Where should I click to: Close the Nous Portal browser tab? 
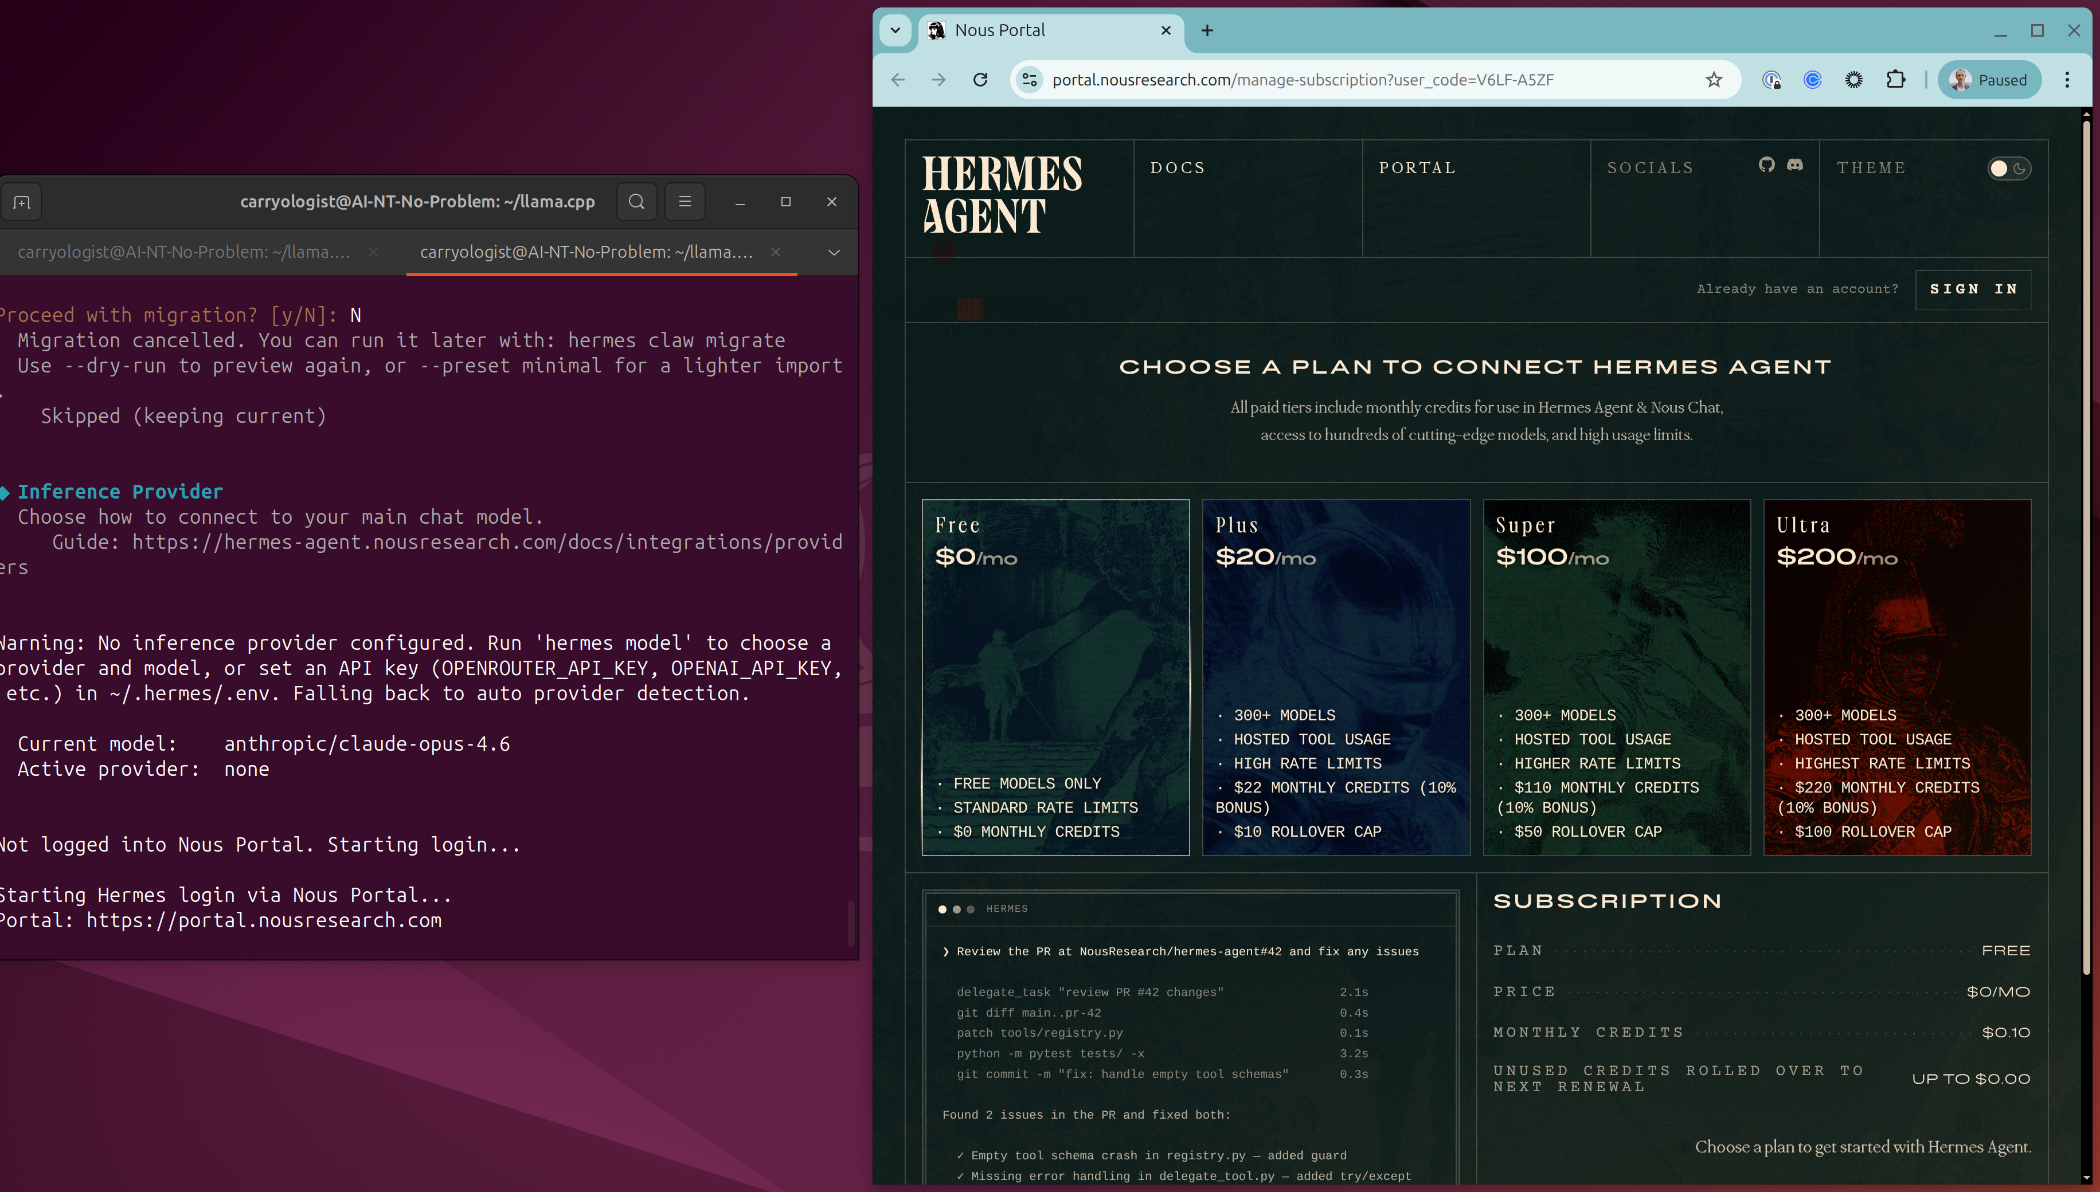(1166, 30)
